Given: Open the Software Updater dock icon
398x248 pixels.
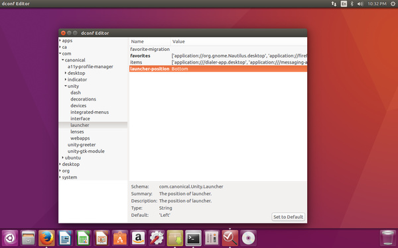Looking at the screenshot, I should [175, 238].
